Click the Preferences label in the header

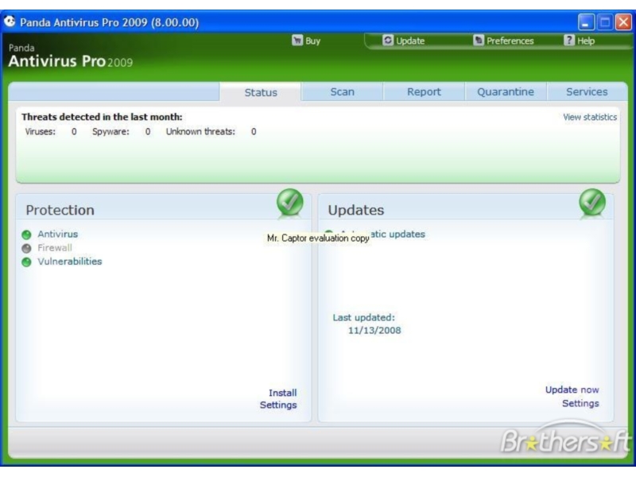pos(510,41)
